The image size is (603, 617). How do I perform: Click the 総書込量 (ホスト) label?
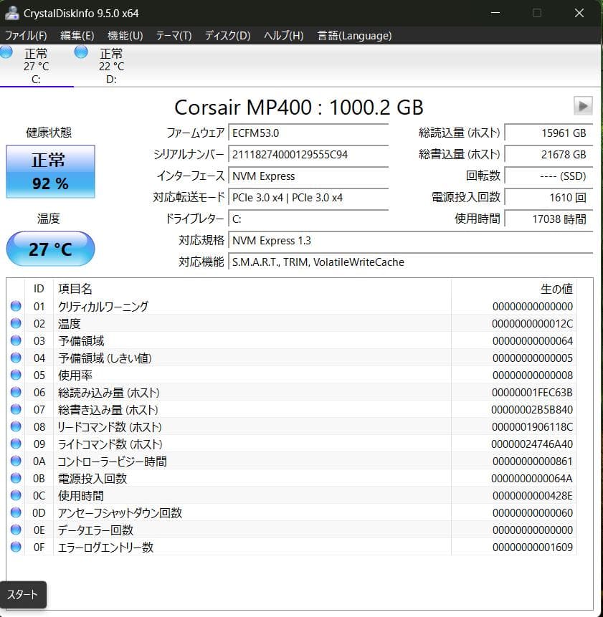[459, 155]
